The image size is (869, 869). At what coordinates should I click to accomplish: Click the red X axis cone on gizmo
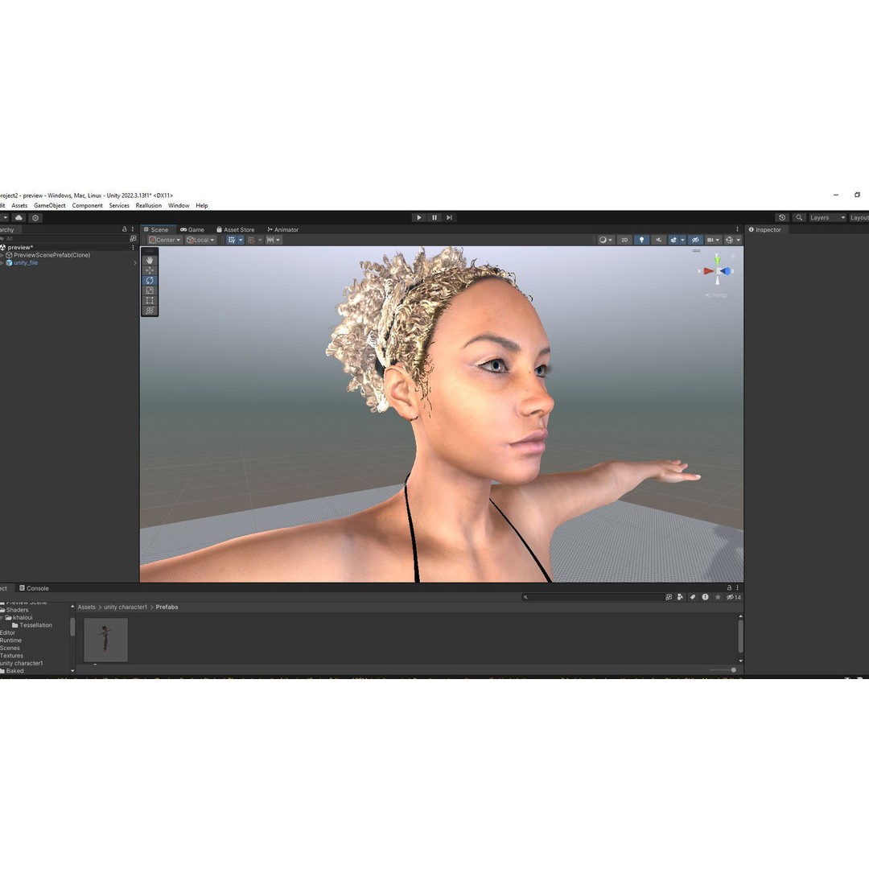(x=708, y=271)
